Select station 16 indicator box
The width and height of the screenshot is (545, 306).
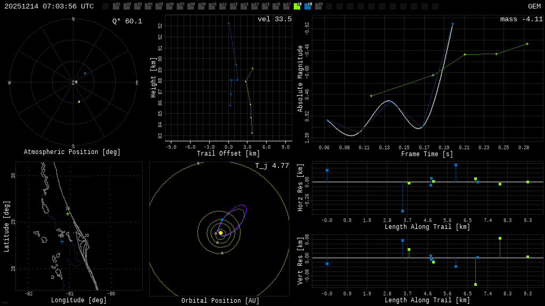276,6
